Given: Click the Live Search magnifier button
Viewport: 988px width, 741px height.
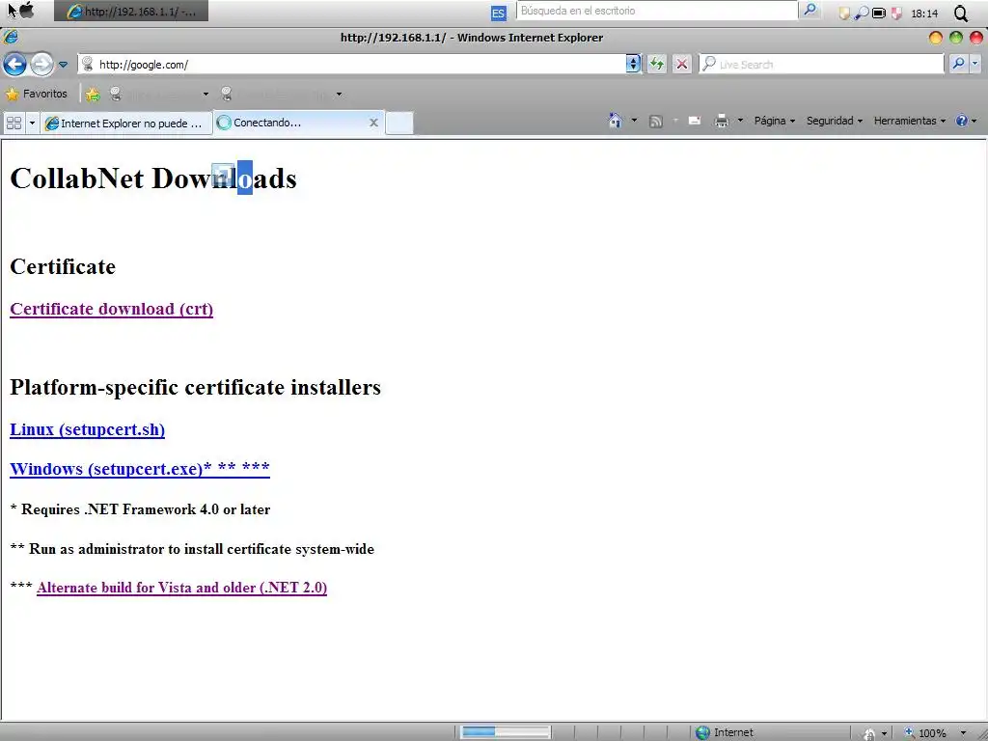Looking at the screenshot, I should click(958, 64).
